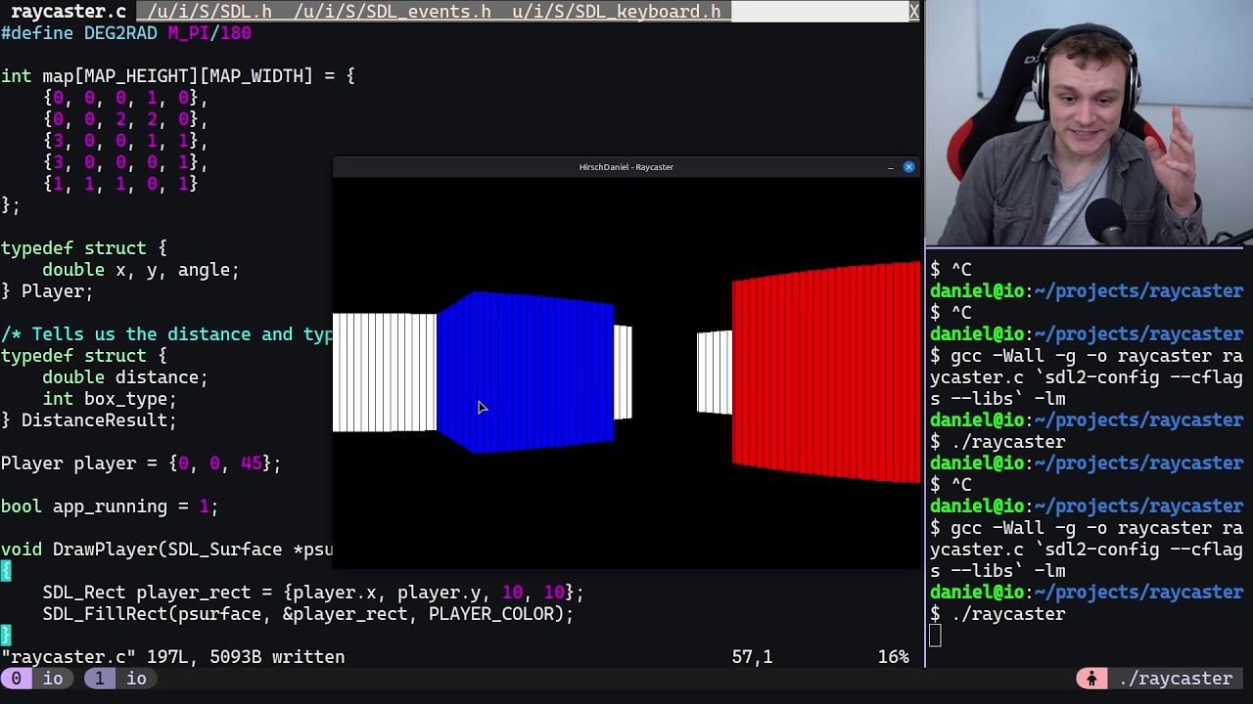Click the 'double distance;' line
Image resolution: width=1253 pixels, height=704 pixels.
125,377
